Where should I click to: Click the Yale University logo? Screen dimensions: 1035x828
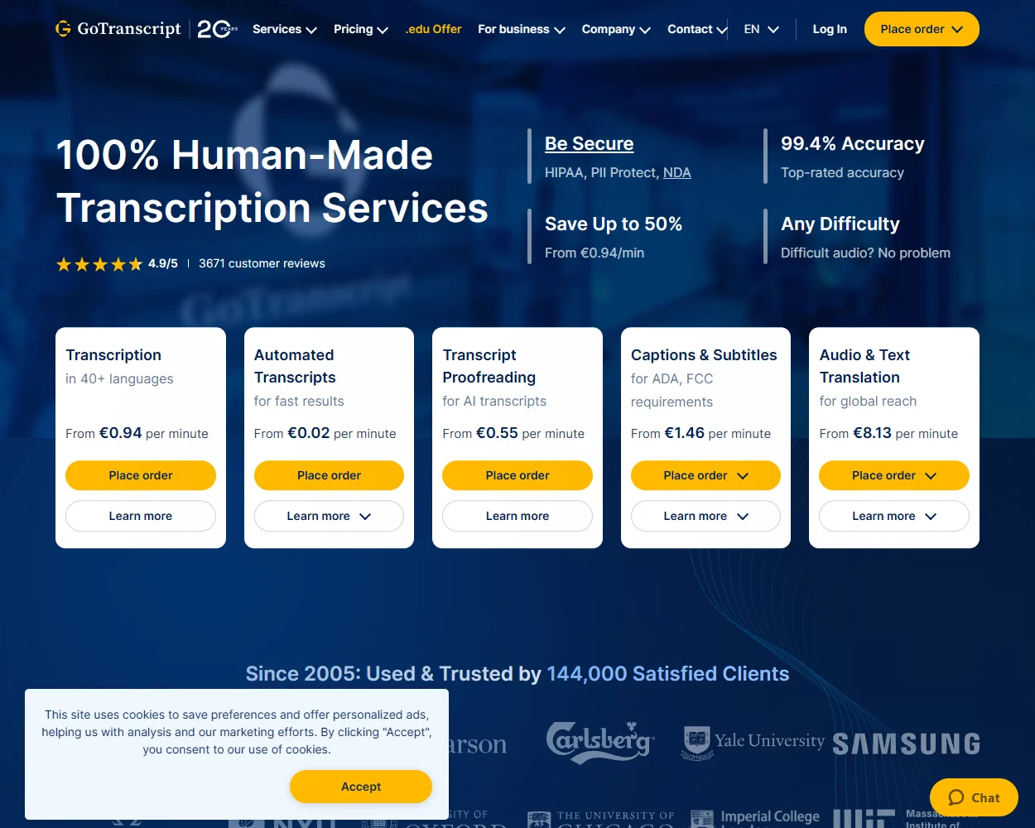753,742
